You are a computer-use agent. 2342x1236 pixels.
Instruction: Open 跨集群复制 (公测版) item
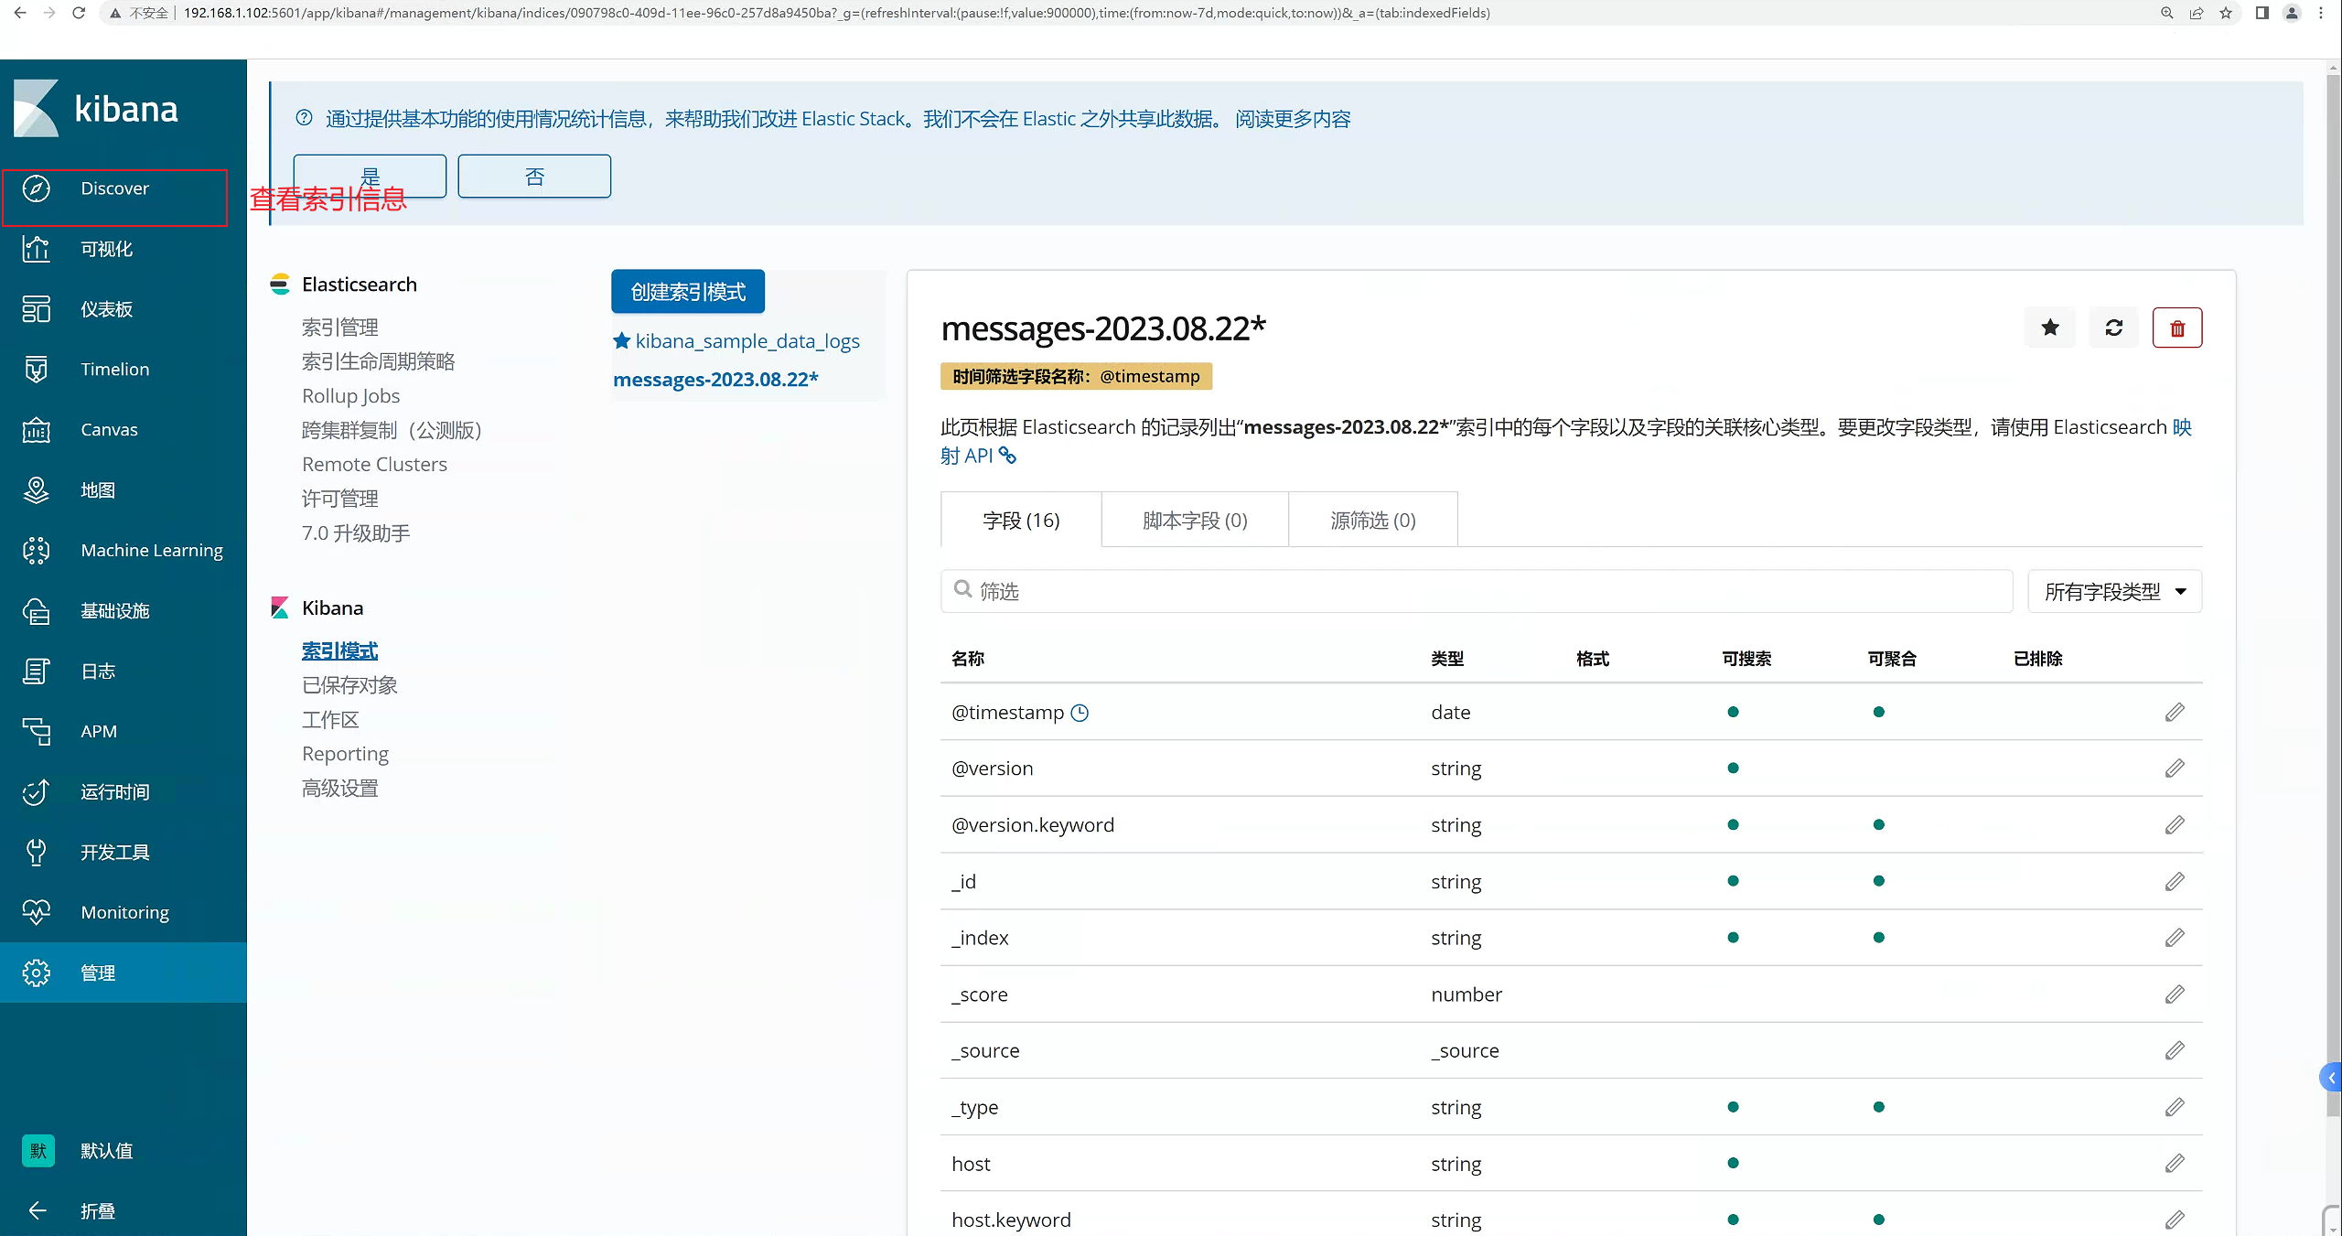(x=392, y=430)
